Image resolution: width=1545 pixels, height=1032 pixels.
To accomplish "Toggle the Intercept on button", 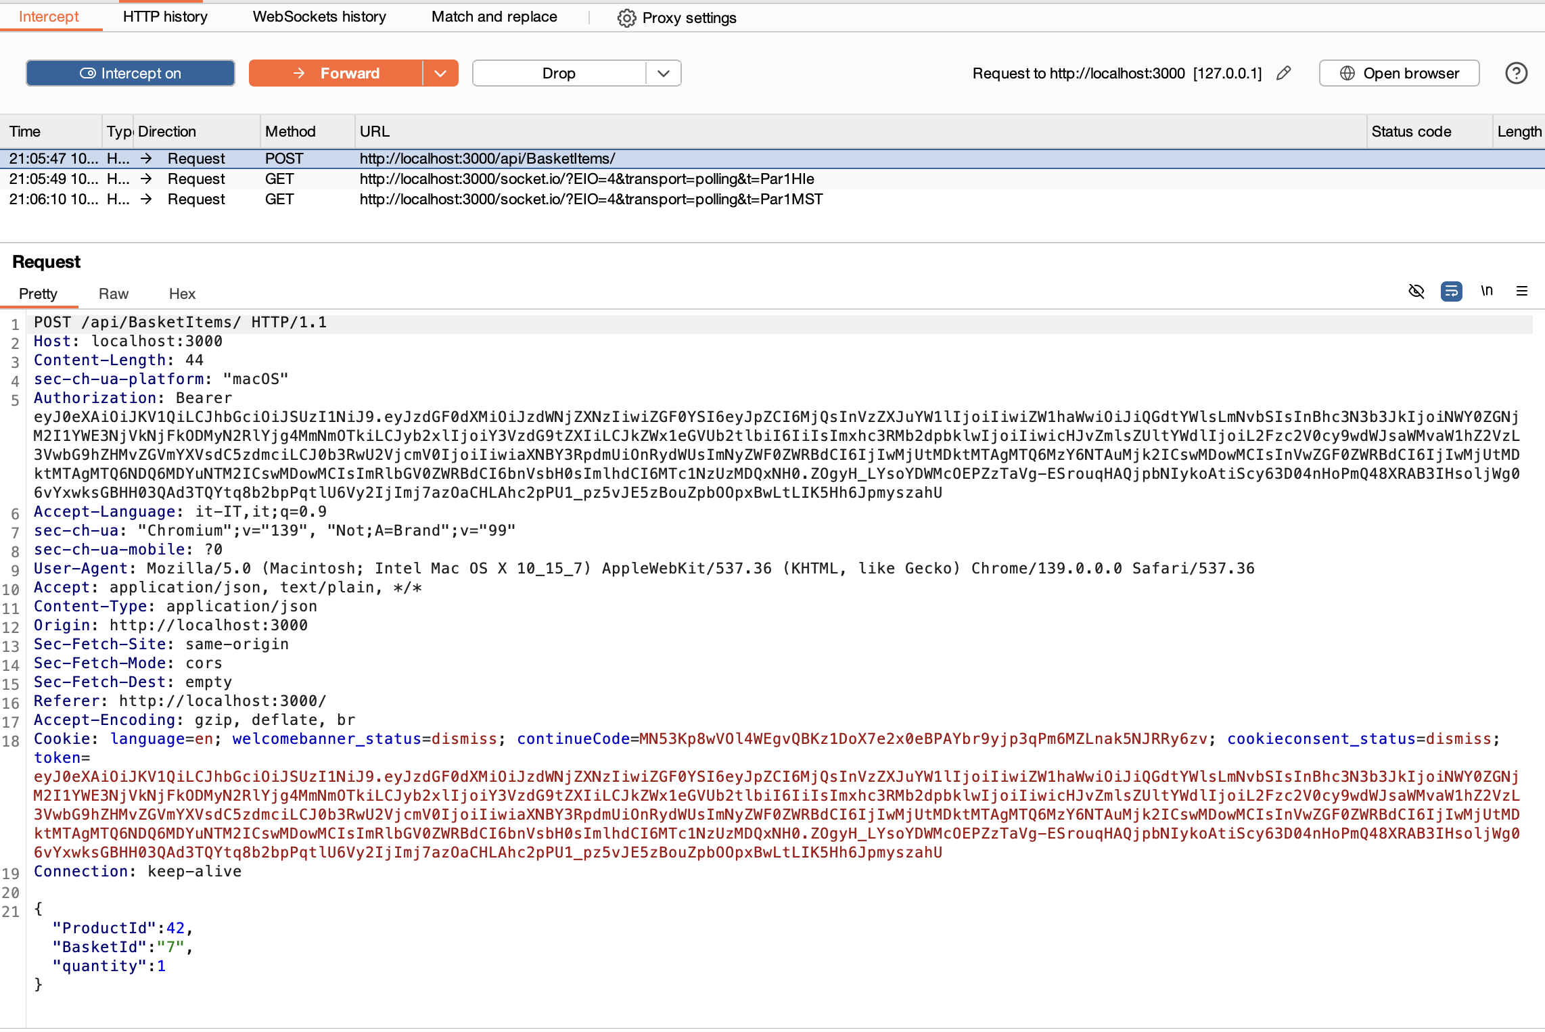I will pyautogui.click(x=131, y=73).
